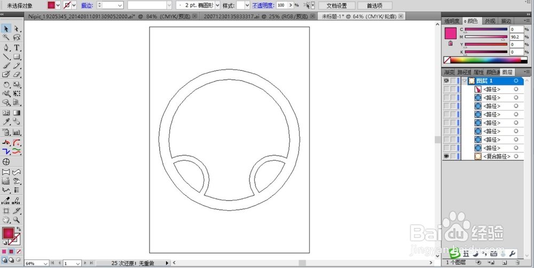Viewport: 534px width, 268px height.
Task: Select the Rotate tool
Action: coord(6,85)
